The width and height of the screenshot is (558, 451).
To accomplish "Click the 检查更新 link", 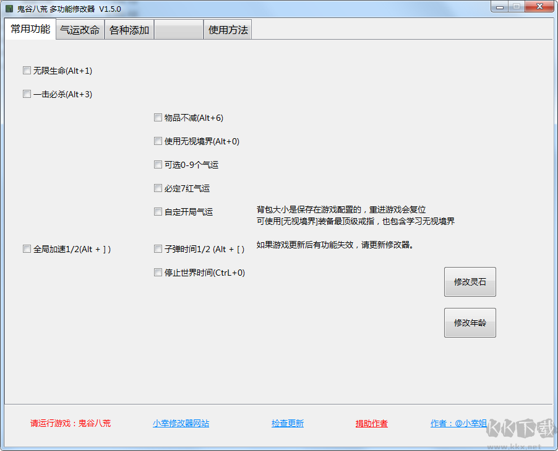I will tap(288, 423).
